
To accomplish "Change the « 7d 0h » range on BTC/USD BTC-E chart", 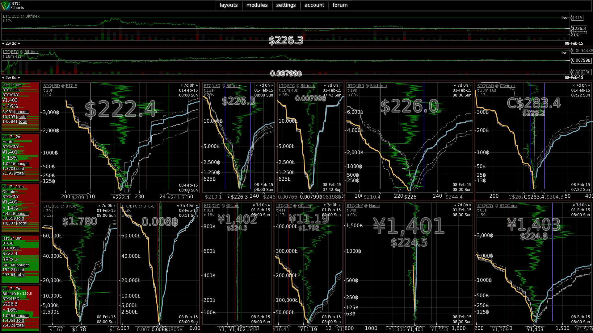I will coord(189,85).
